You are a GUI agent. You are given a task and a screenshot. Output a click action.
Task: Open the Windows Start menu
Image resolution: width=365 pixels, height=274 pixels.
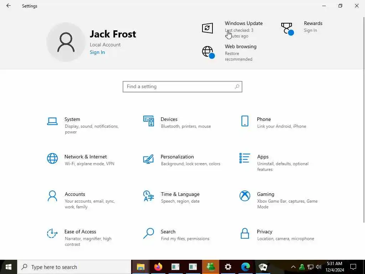(x=9, y=267)
